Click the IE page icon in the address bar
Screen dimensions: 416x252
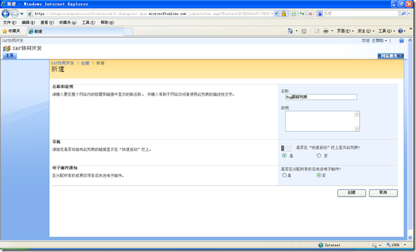point(31,13)
